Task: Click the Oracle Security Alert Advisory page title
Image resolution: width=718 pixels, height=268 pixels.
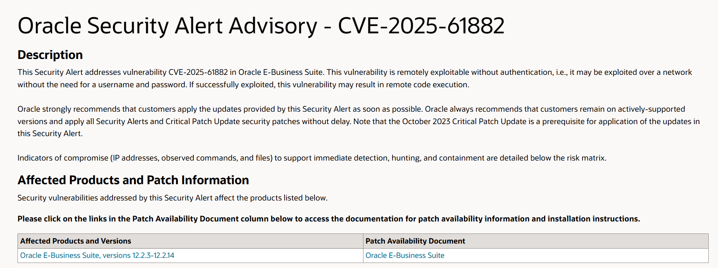Action: tap(261, 26)
